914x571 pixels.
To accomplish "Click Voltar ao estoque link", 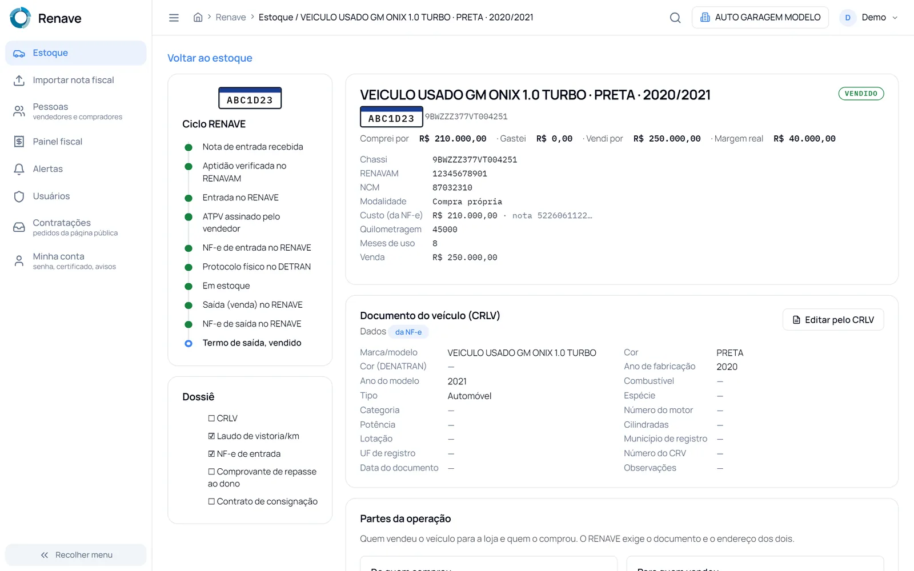I will 210,58.
